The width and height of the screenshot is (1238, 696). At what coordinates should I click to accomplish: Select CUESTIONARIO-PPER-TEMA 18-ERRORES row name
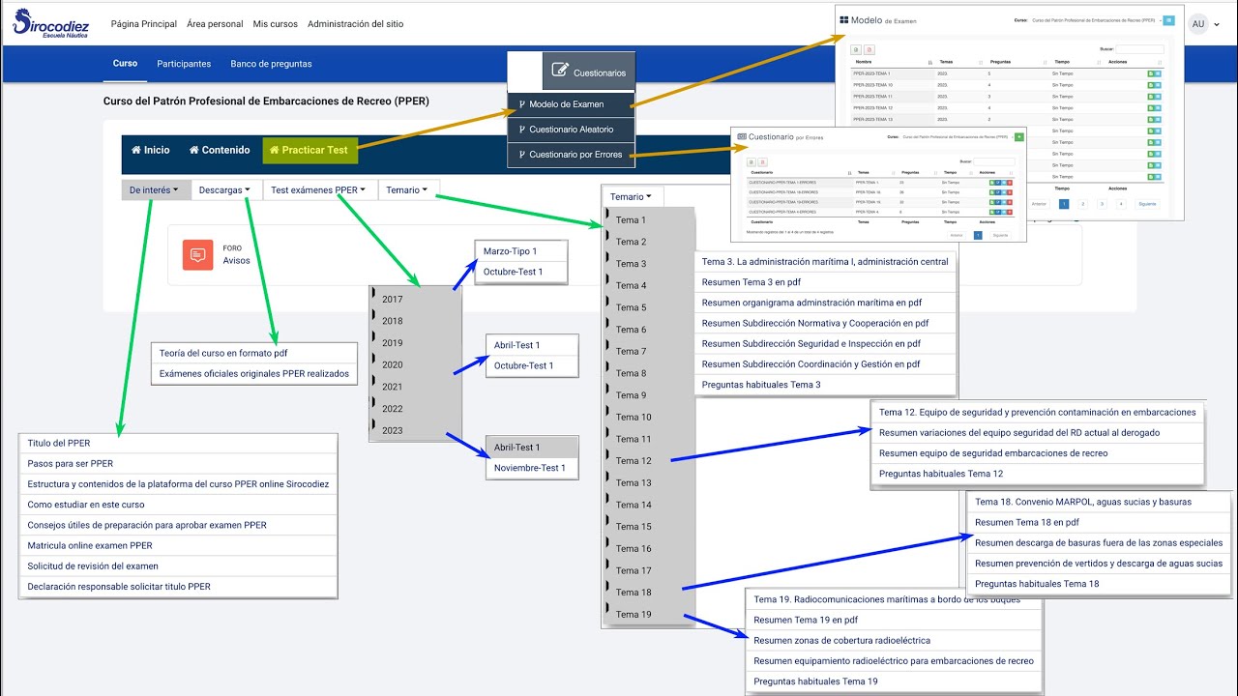pos(783,191)
